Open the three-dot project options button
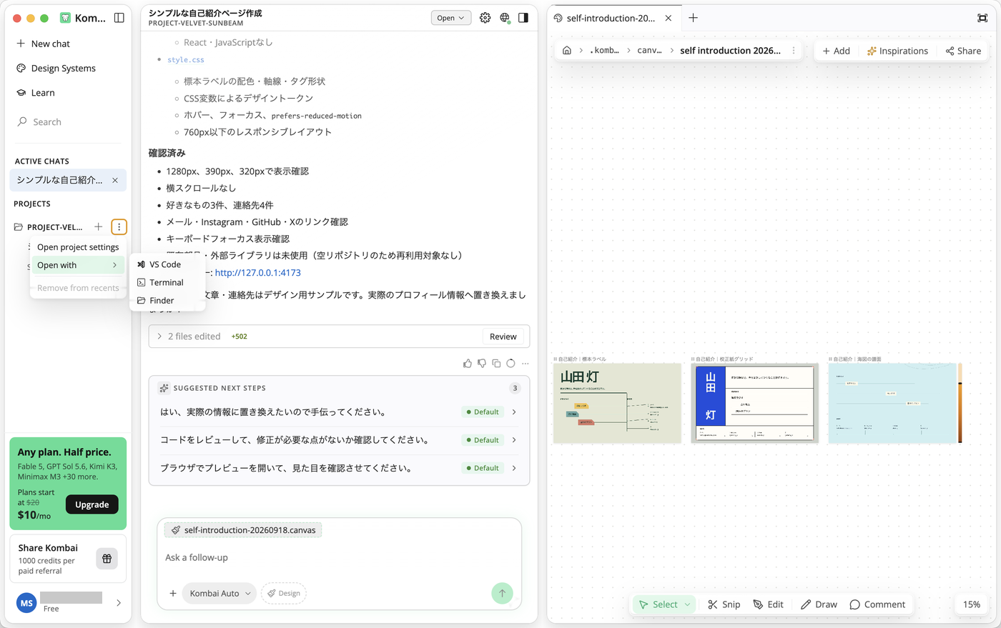This screenshot has width=1001, height=628. coord(119,227)
